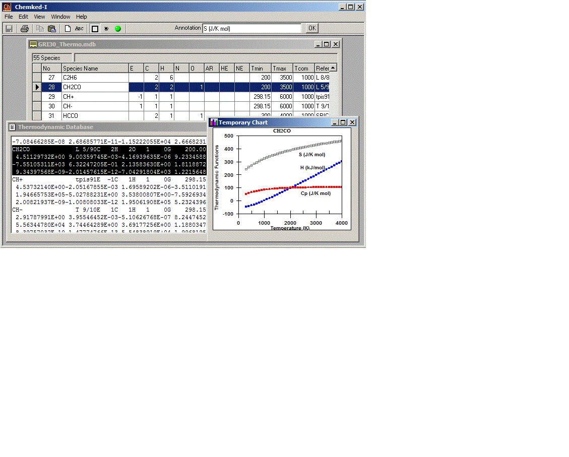Screen dimensions: 569x457
Task: Select the ABC text annotation tool
Action: point(79,29)
